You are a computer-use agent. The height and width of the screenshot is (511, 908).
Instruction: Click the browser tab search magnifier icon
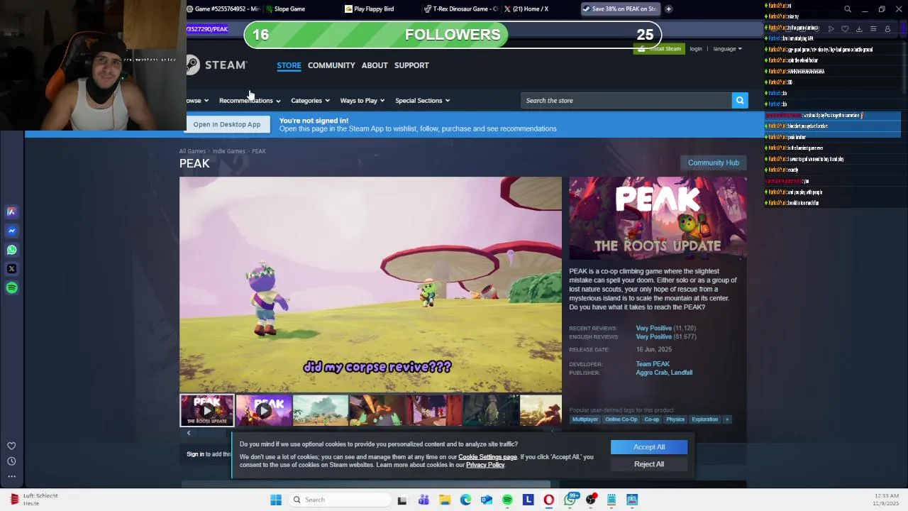tap(847, 9)
